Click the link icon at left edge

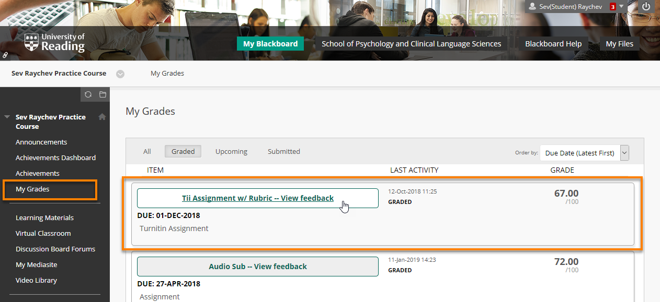pyautogui.click(x=5, y=54)
